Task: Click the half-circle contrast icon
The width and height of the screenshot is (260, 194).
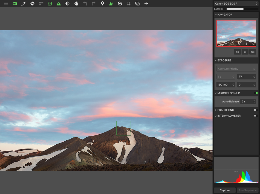Action: tap(67, 4)
